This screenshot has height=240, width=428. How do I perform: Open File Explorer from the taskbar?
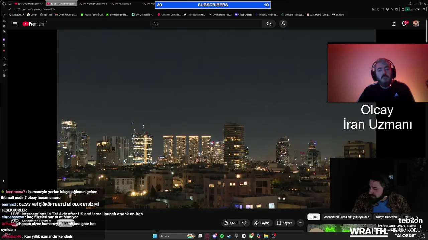point(266,236)
